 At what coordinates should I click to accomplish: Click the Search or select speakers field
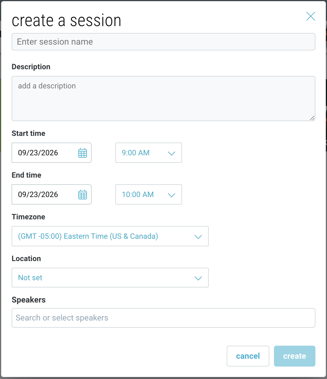point(163,318)
